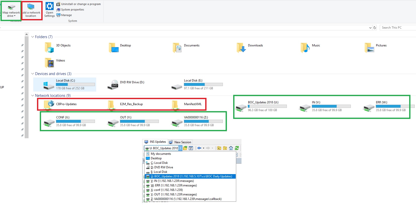The image size is (416, 214).
Task: Open the New Session tab
Action: point(180,142)
